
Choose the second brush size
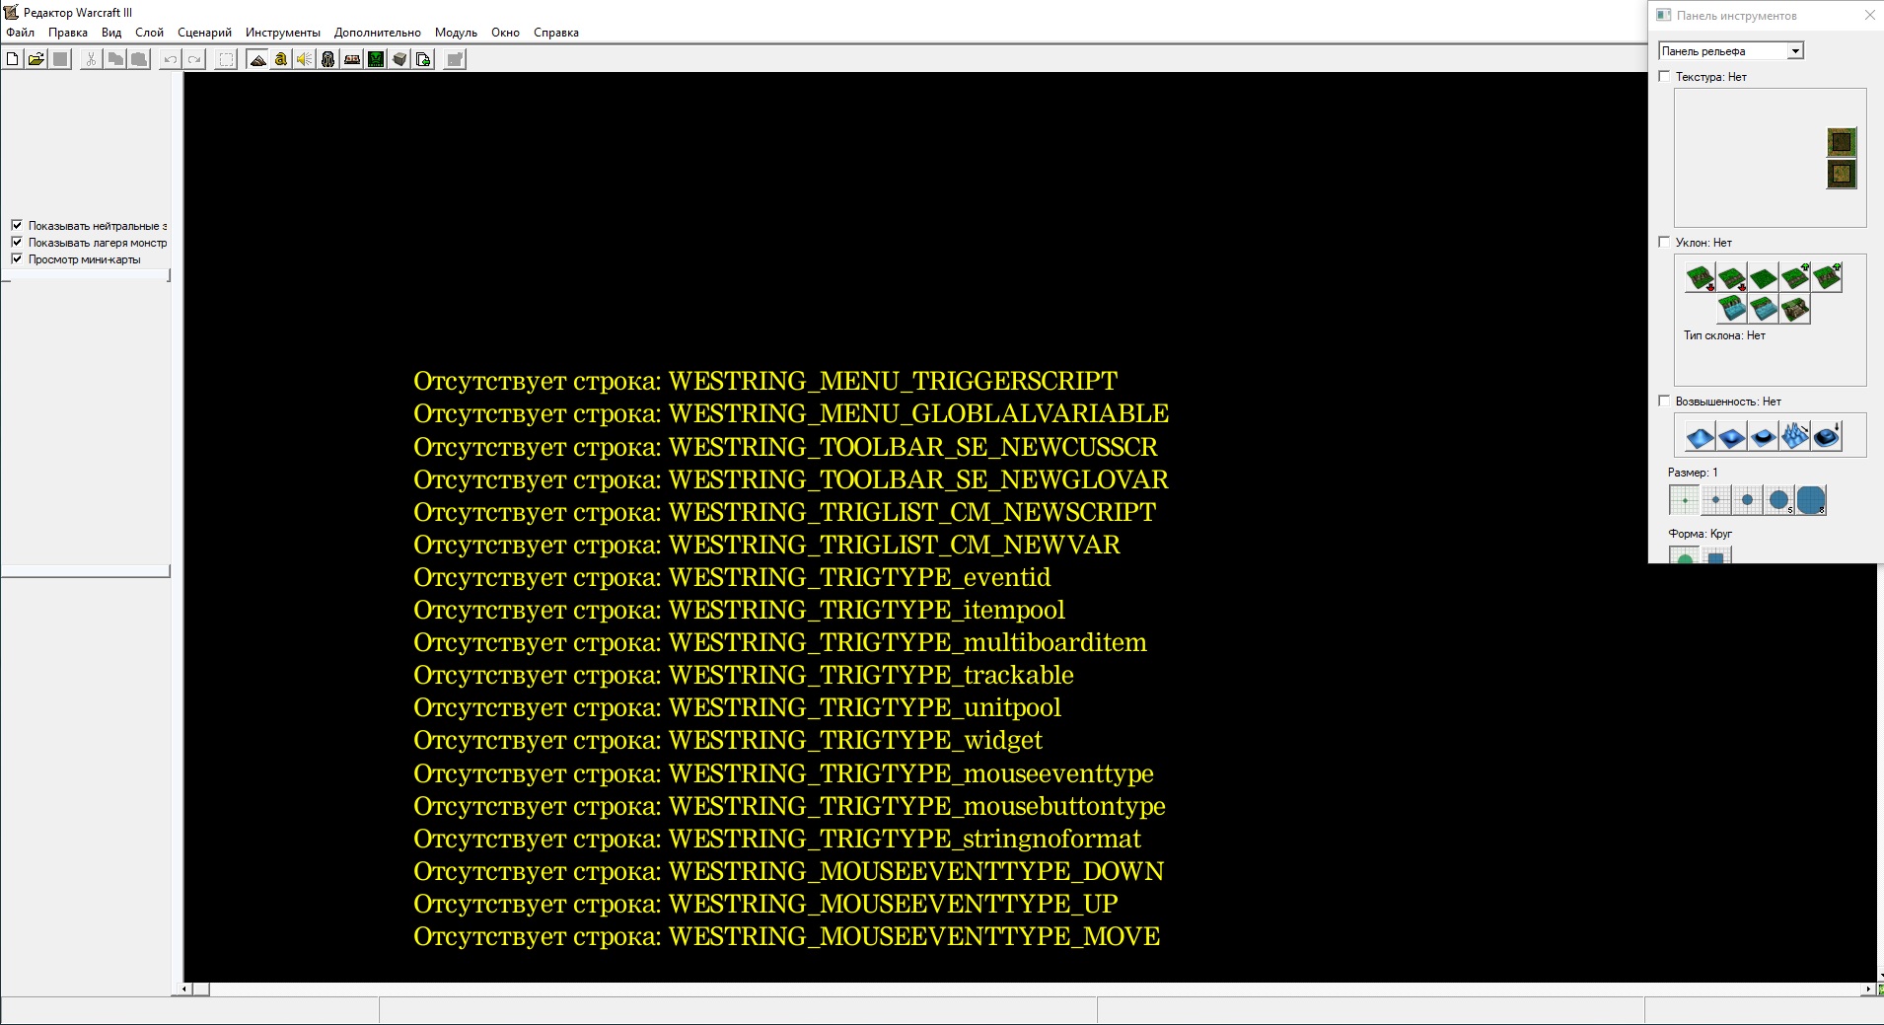(1715, 500)
